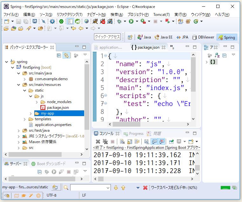This screenshot has height=202, width=242.
Task: Click the magnifier search icon in status bar
Action: pos(66,188)
